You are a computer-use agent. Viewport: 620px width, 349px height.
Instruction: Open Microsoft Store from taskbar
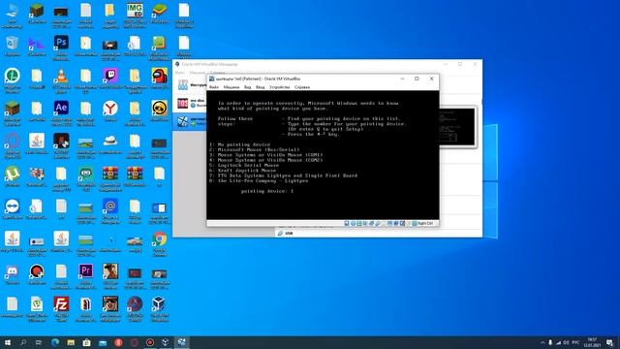click(x=86, y=342)
